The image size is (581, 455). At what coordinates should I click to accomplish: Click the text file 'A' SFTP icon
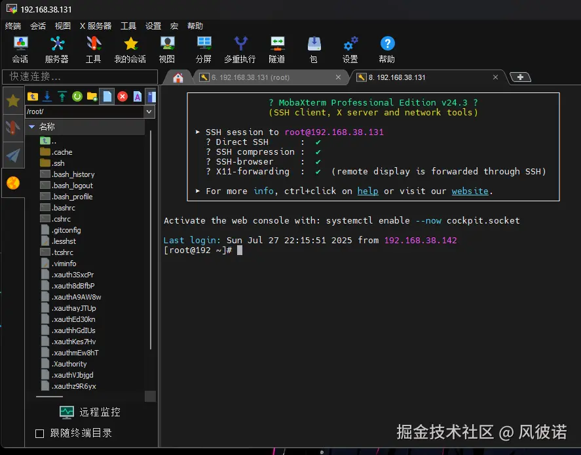[x=138, y=97]
